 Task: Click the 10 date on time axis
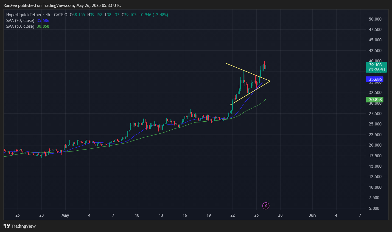point(137,215)
